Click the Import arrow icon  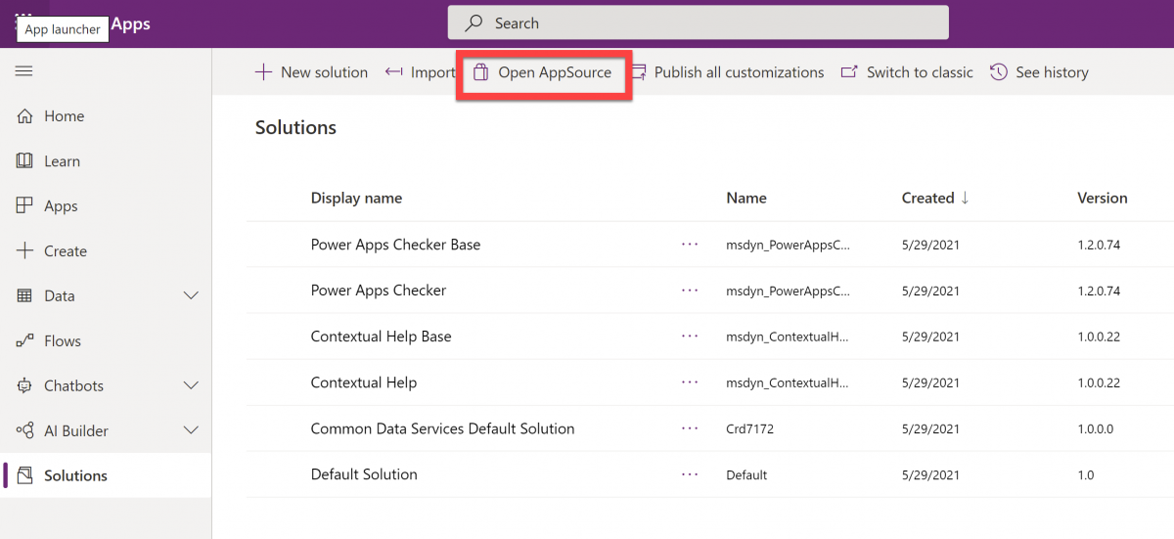tap(393, 72)
